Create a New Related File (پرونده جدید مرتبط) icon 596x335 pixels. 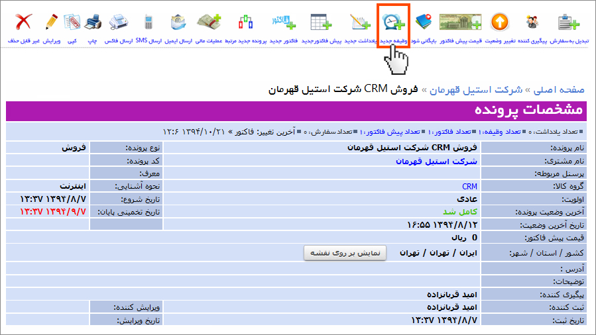pos(245,22)
